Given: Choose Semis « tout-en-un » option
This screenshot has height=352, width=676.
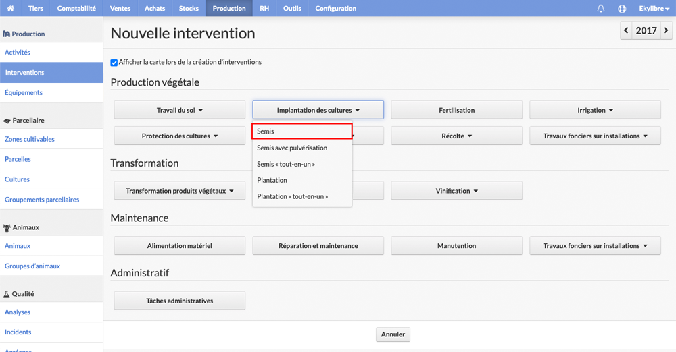Looking at the screenshot, I should click(x=302, y=164).
